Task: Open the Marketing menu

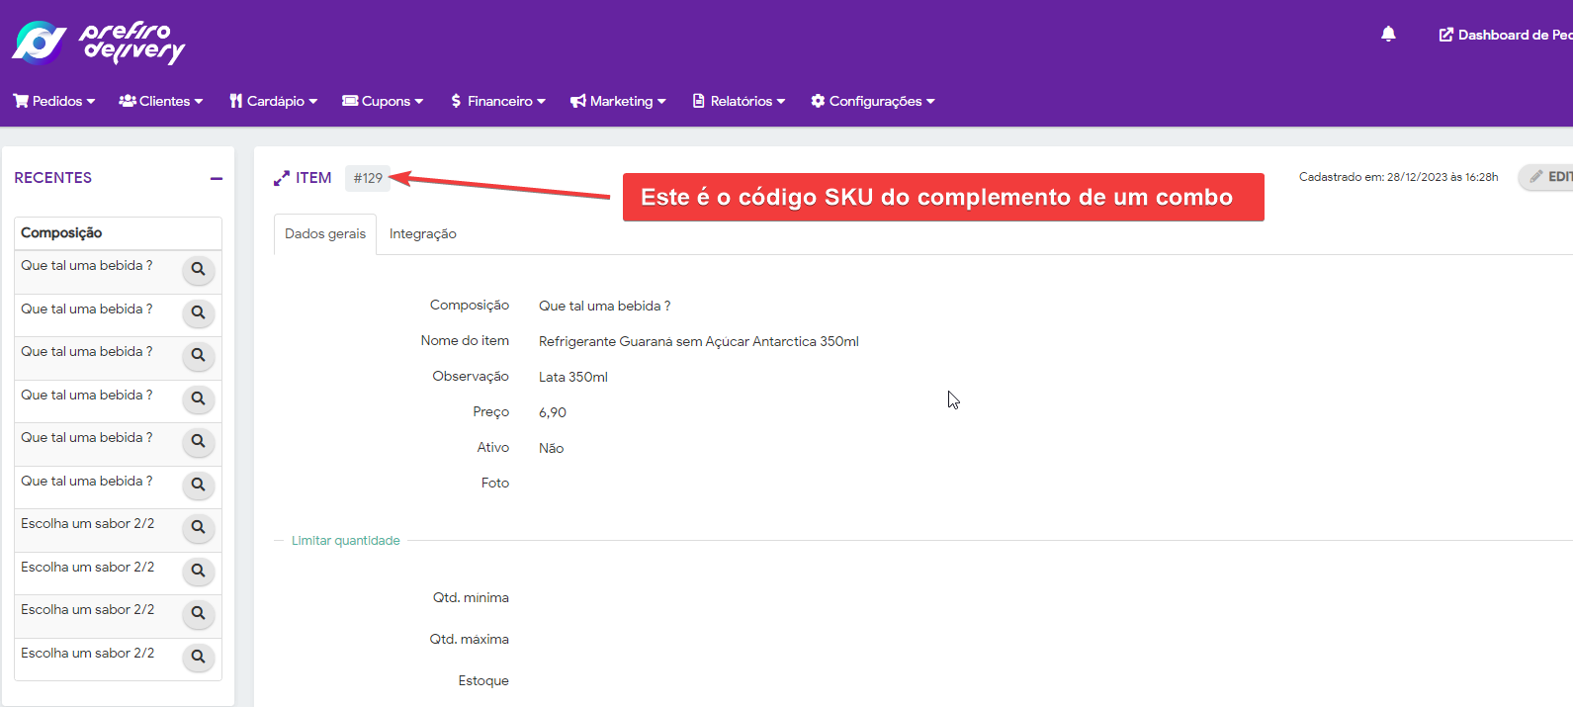Action: 619,101
